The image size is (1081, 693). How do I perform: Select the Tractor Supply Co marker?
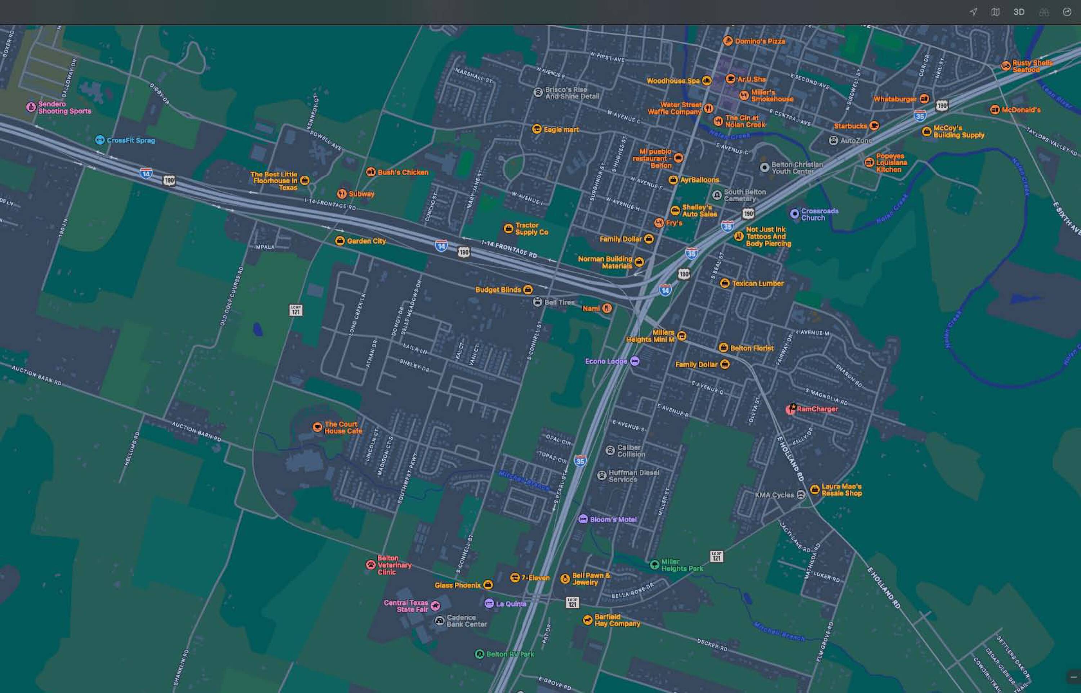[508, 229]
